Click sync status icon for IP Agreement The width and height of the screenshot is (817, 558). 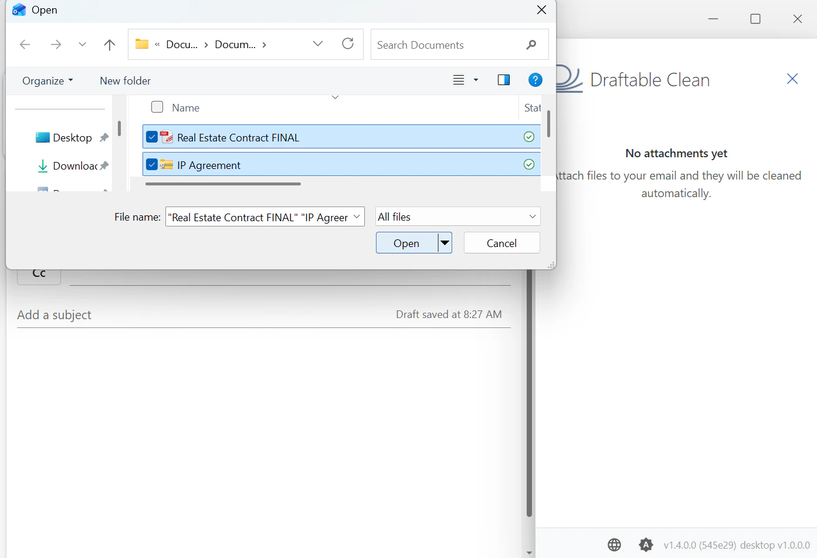[529, 164]
